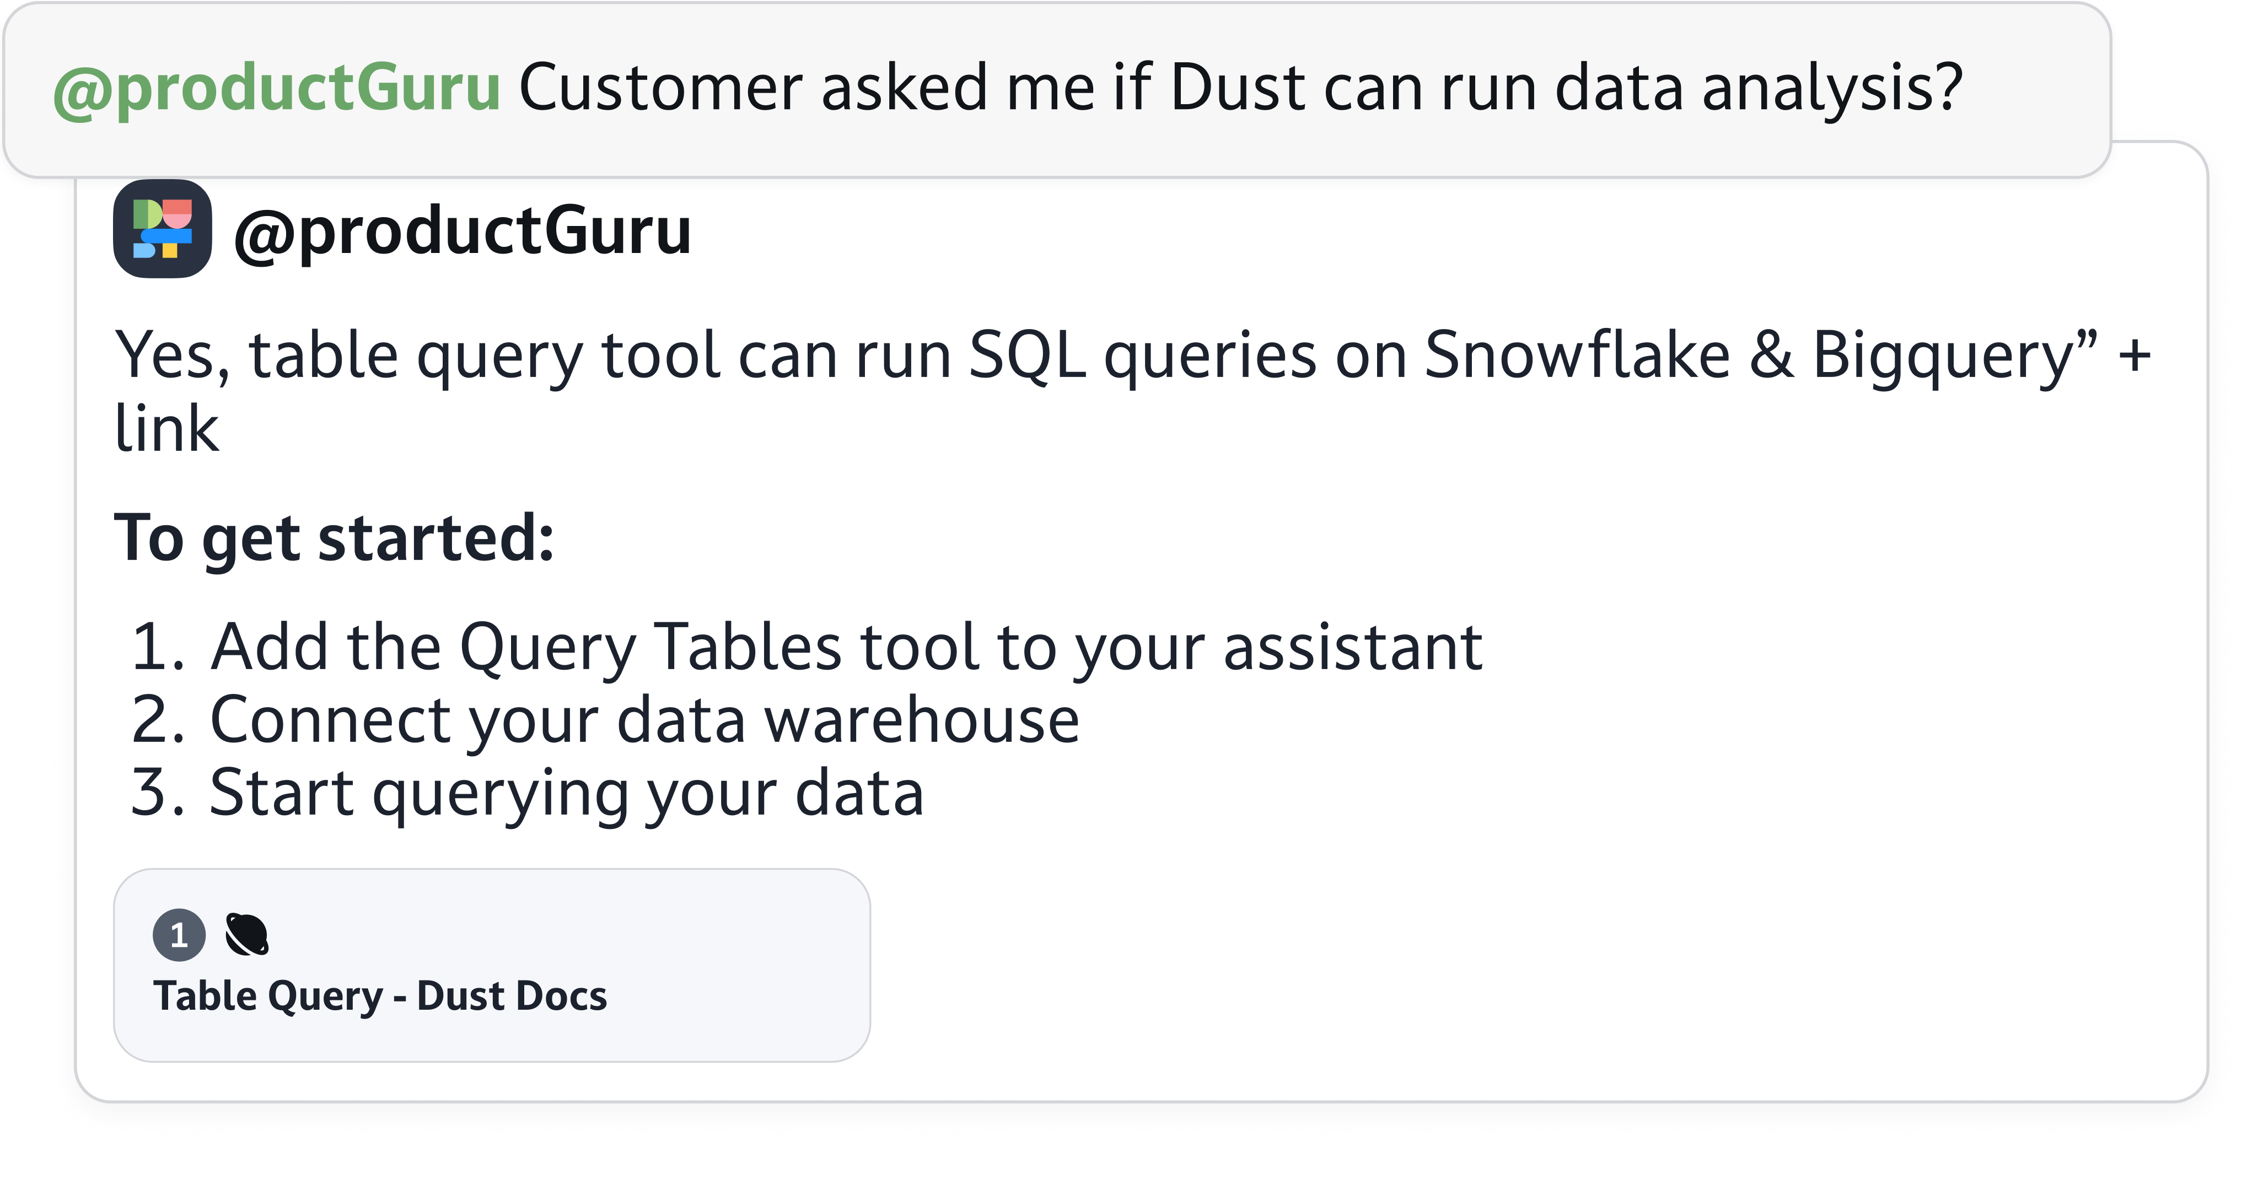Click the 'To get started:' heading
2258x1185 pixels.
(334, 537)
